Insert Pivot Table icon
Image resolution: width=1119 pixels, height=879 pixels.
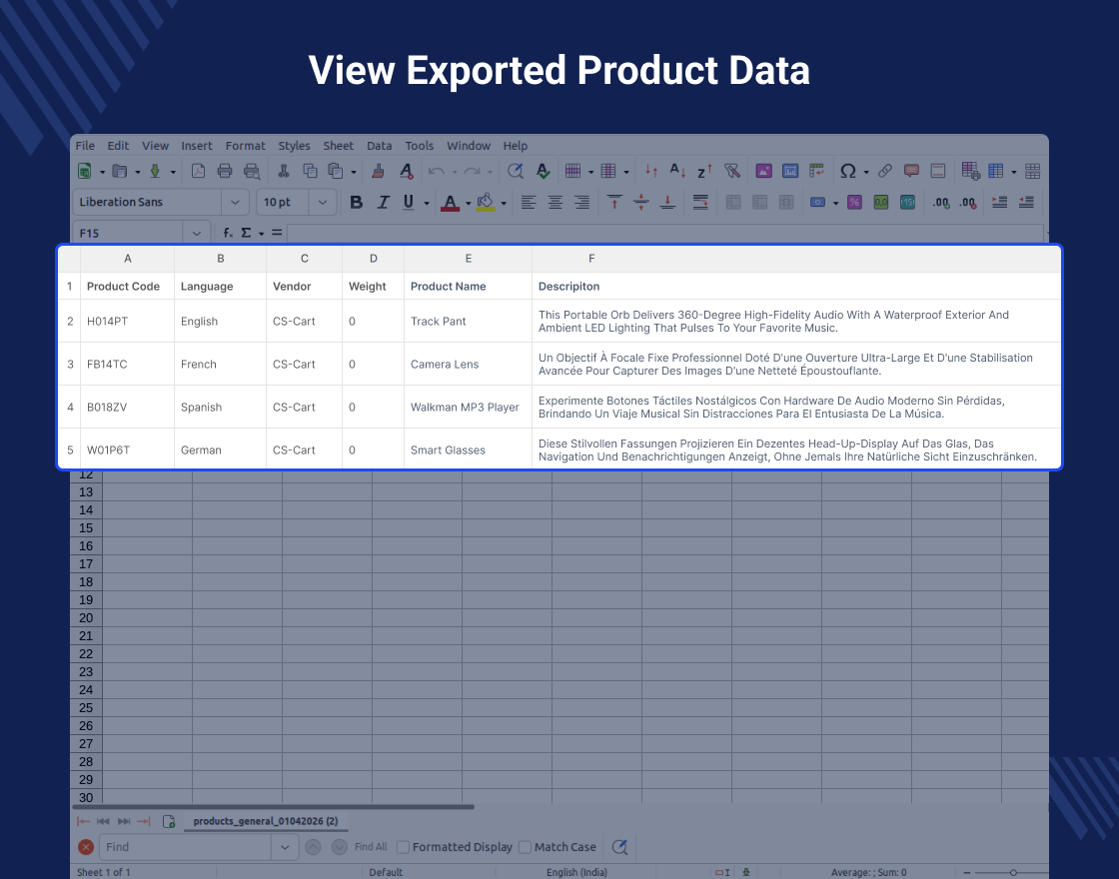click(x=817, y=171)
